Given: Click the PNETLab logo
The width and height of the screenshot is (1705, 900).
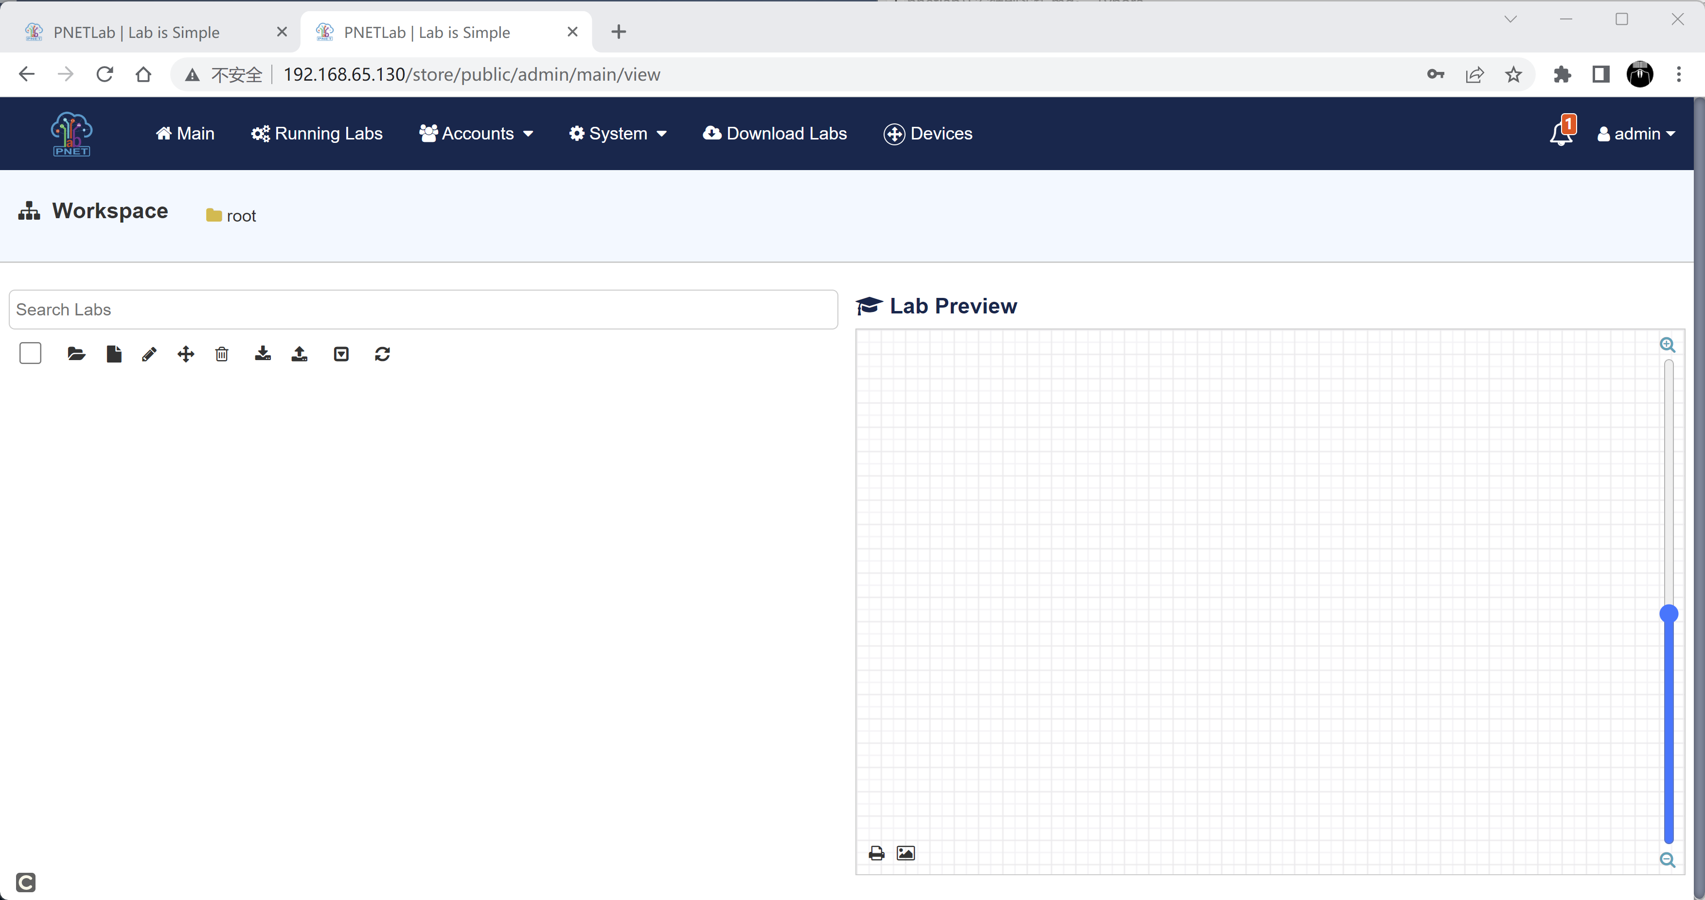Looking at the screenshot, I should 71,134.
